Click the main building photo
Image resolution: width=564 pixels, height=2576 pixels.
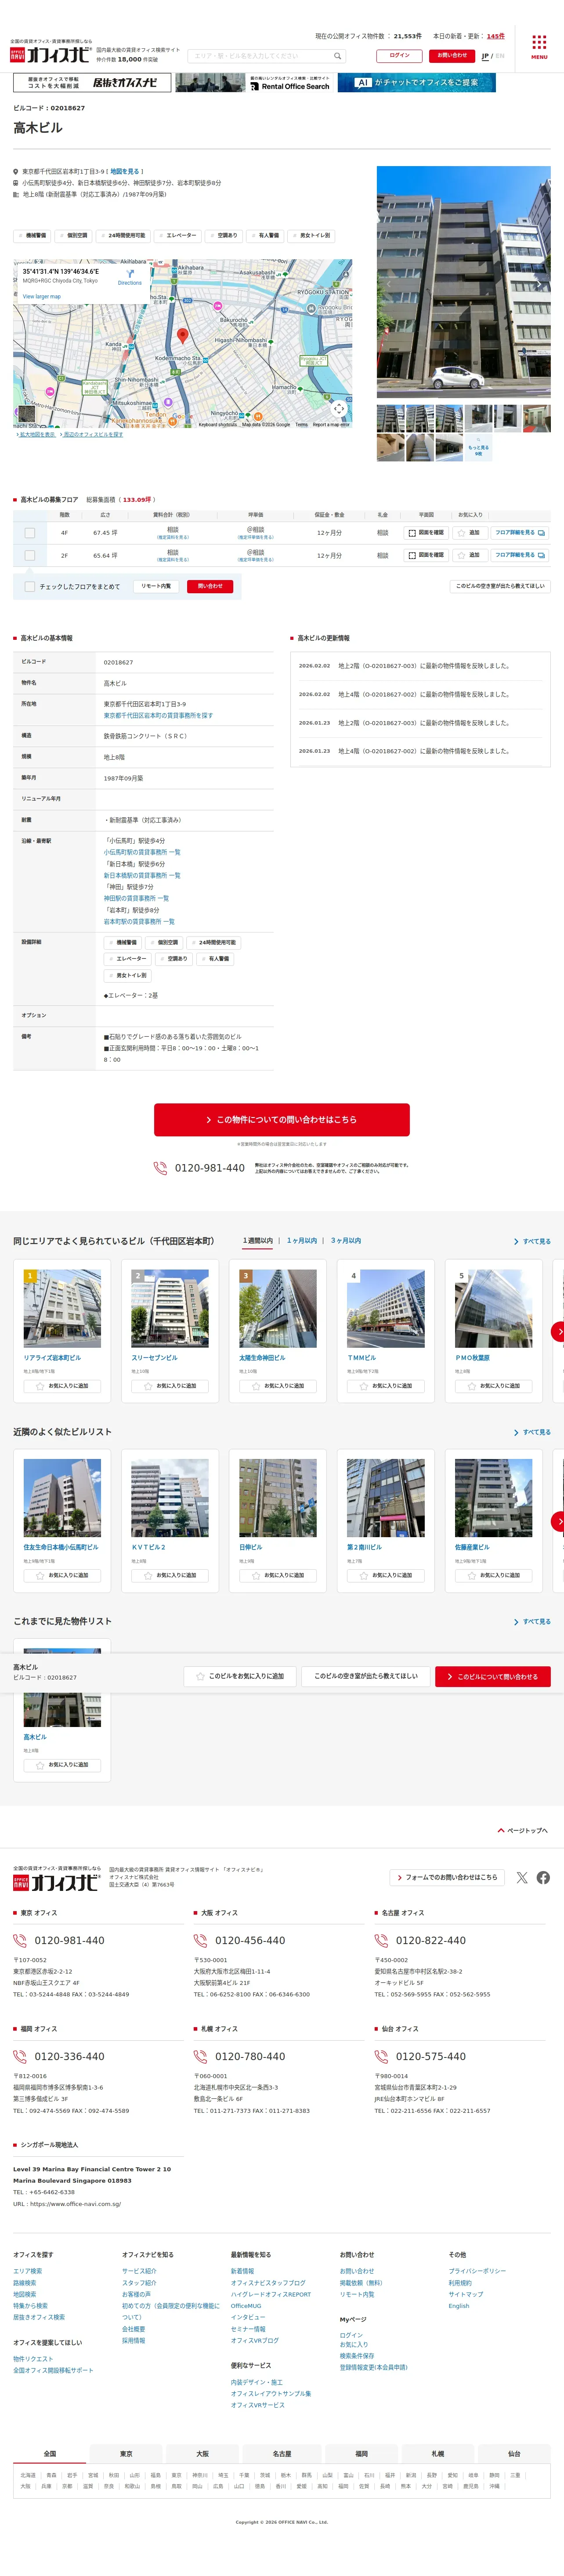463,283
